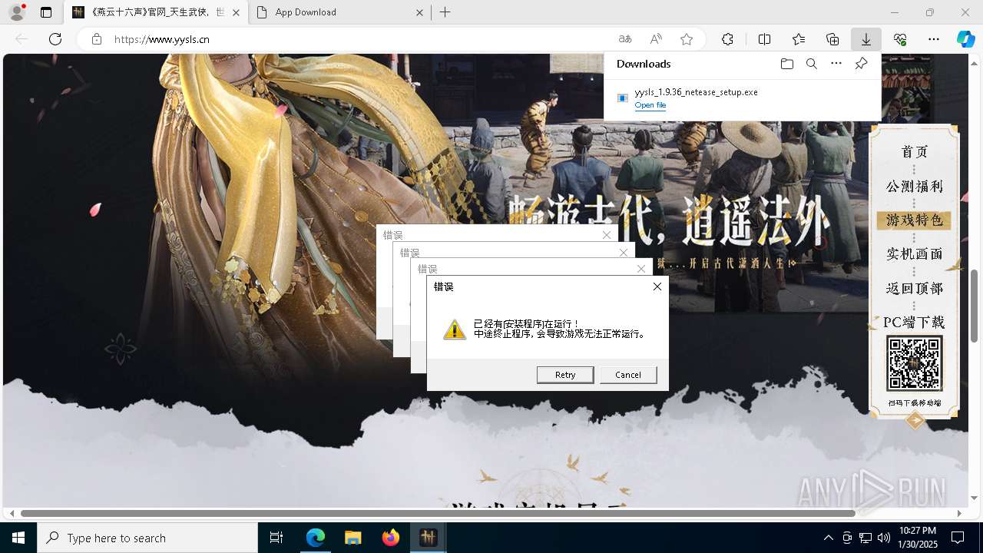The width and height of the screenshot is (983, 553).
Task: Open Firefox from taskbar
Action: coord(390,538)
